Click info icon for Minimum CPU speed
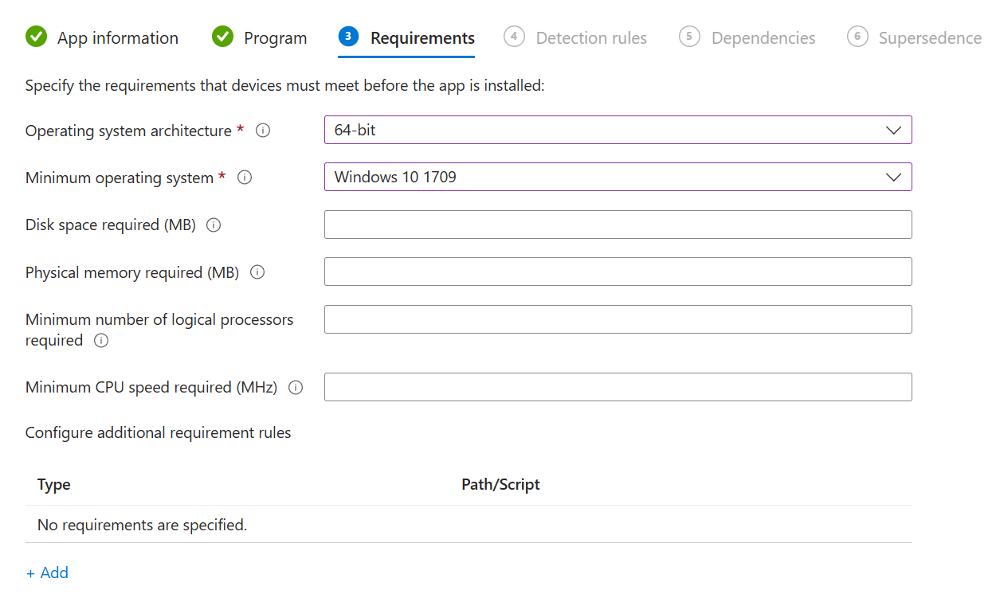996x594 pixels. pyautogui.click(x=296, y=388)
